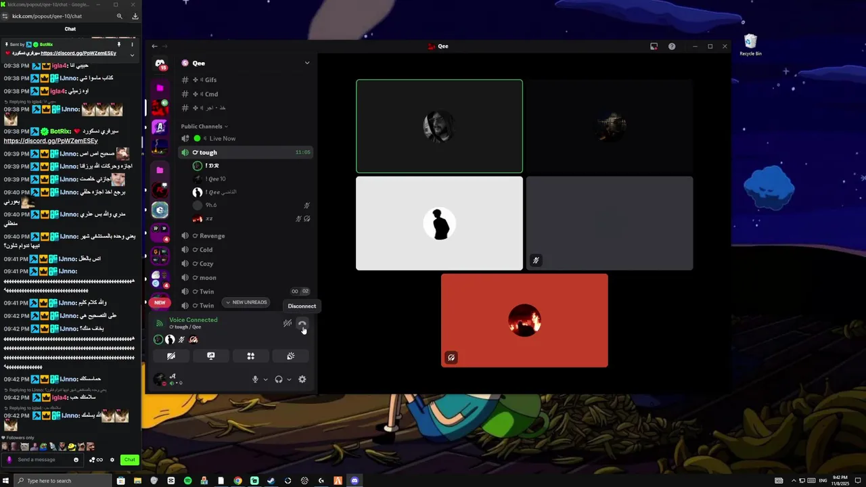Join the Cozy voice channel

(x=246, y=264)
